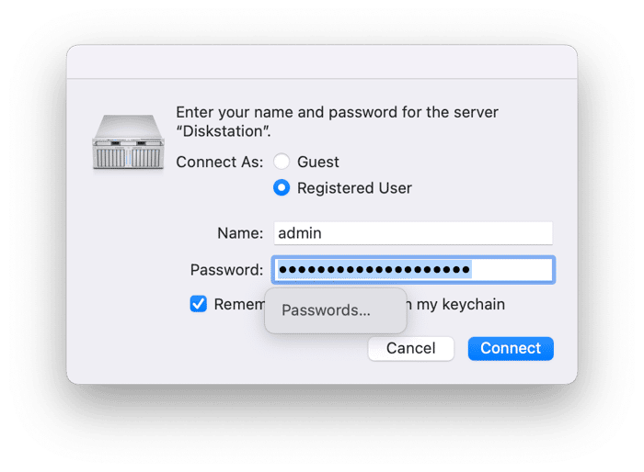Click the "Guest" label text
This screenshot has width=644, height=472.
click(318, 162)
